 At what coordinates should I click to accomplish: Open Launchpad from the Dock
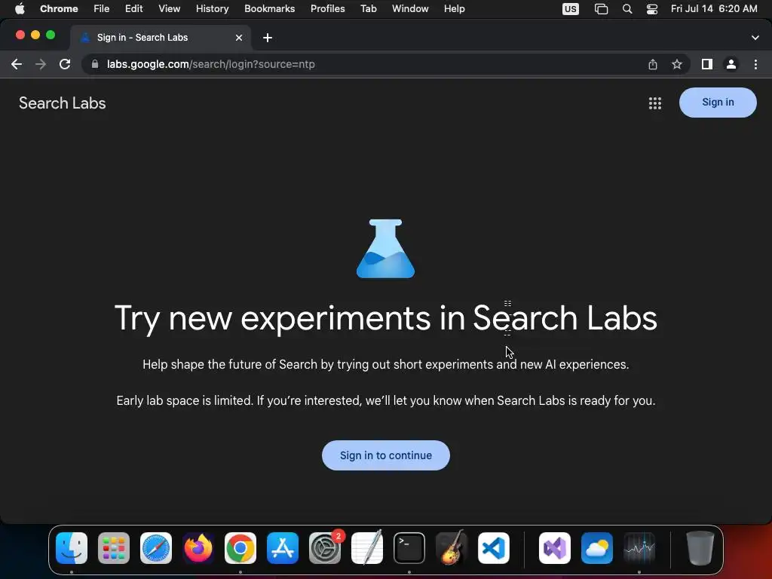pos(114,548)
